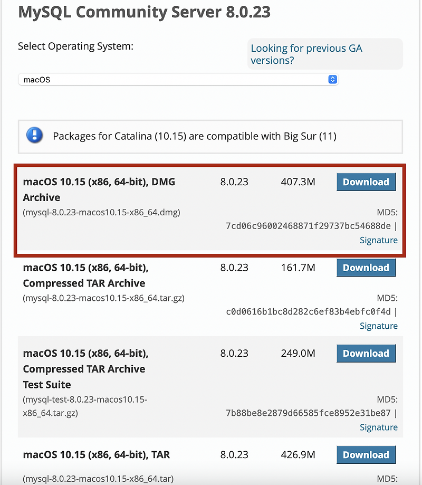This screenshot has height=485, width=422.
Task: Open Signature link under MD5 c0d0616b1bc8d282c6ef83b4ebfc0f4d
Action: click(378, 326)
